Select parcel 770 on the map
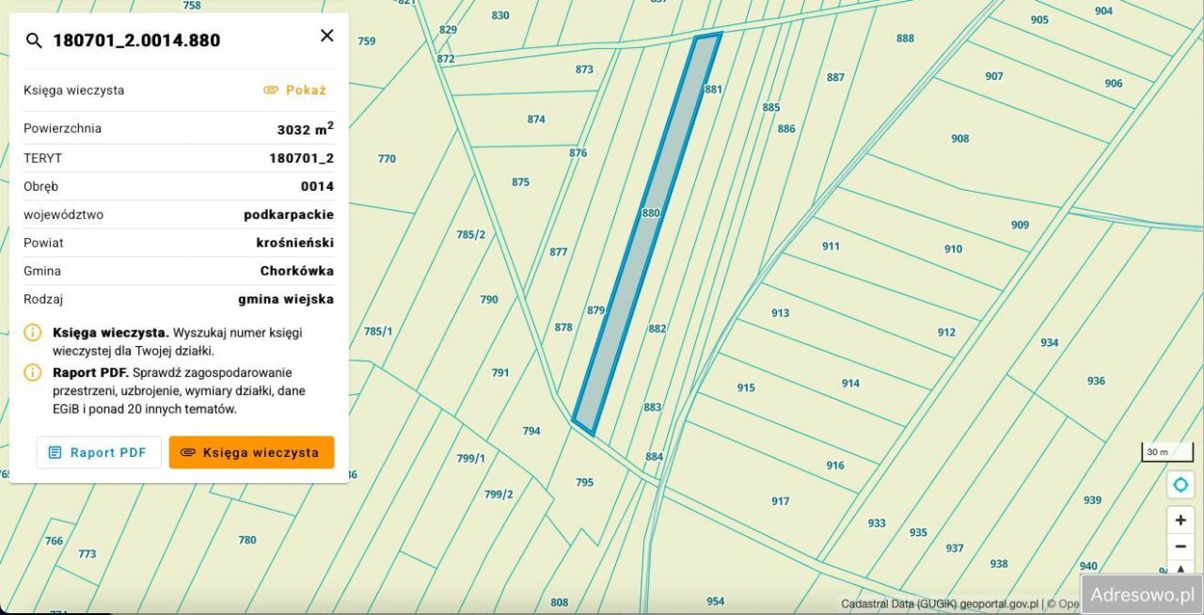Viewport: 1204px width, 615px height. [x=387, y=159]
